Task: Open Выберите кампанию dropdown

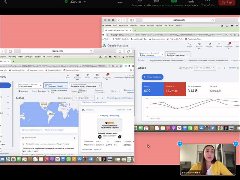Action: (x=178, y=54)
